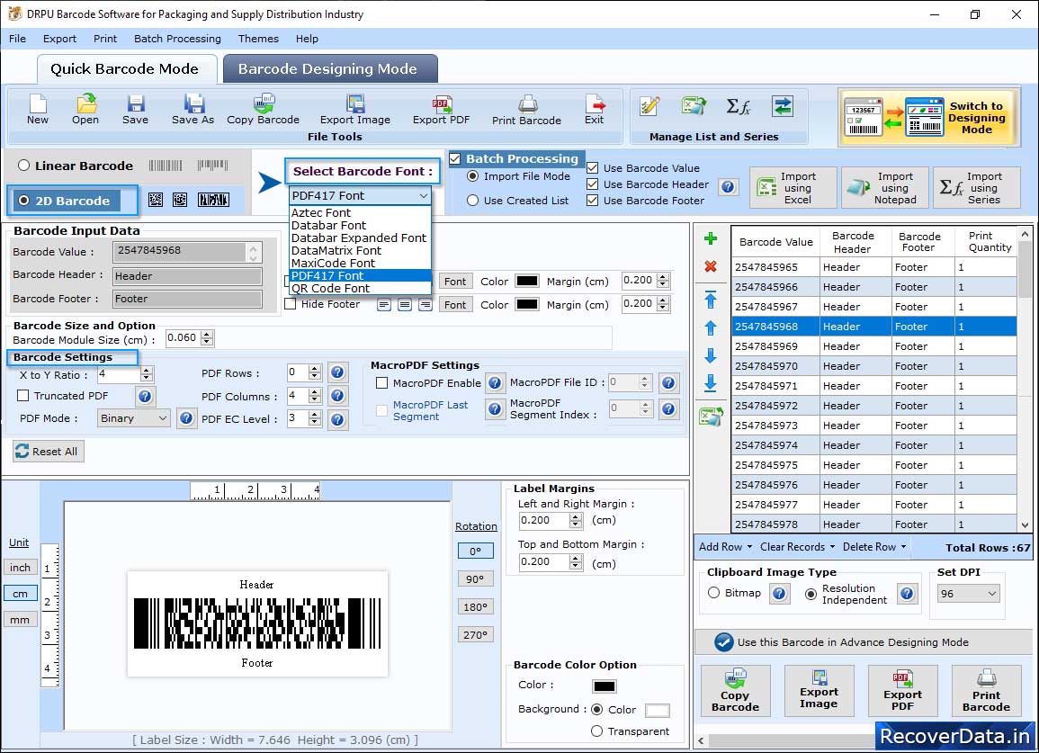The height and width of the screenshot is (753, 1039).
Task: Select 2D Barcode radio button
Action: pos(24,201)
